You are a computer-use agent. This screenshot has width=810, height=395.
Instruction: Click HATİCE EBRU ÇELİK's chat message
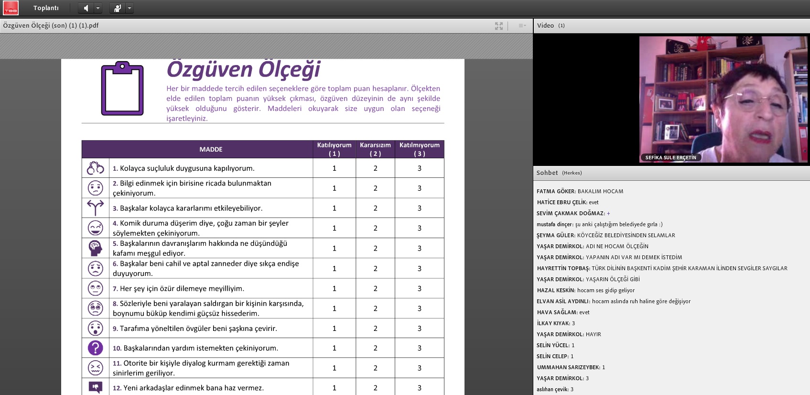[x=567, y=202]
